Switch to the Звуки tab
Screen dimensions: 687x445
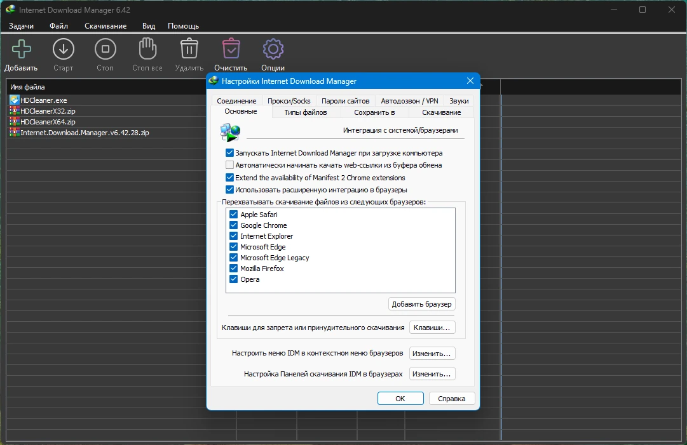click(459, 101)
